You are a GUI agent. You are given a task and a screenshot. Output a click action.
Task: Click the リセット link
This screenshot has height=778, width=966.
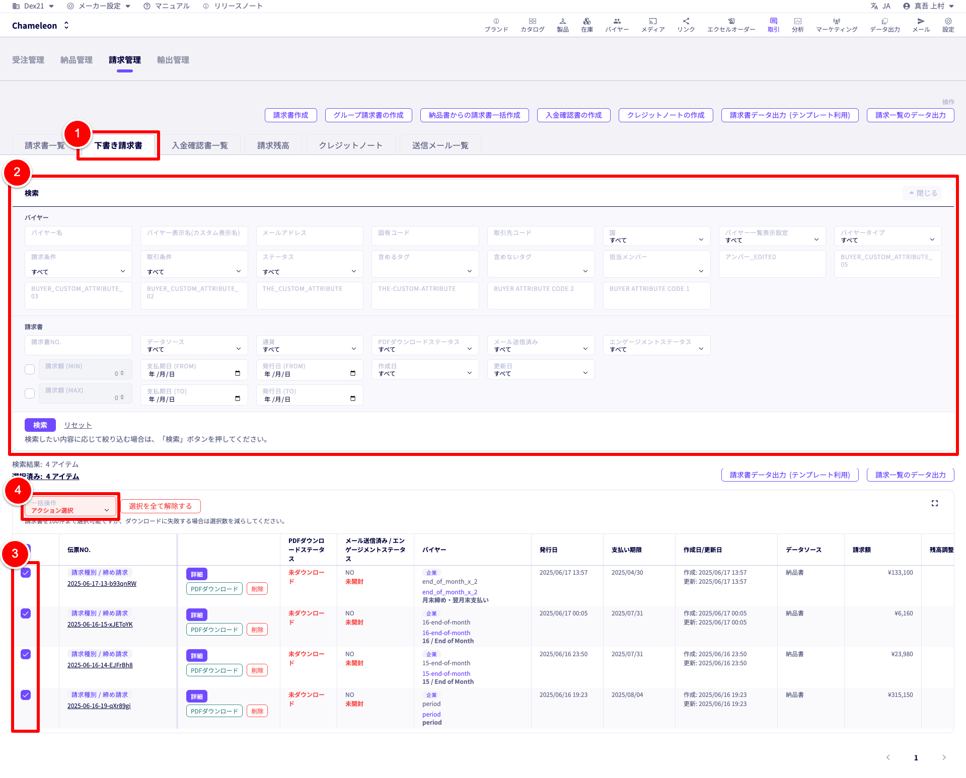tap(78, 425)
